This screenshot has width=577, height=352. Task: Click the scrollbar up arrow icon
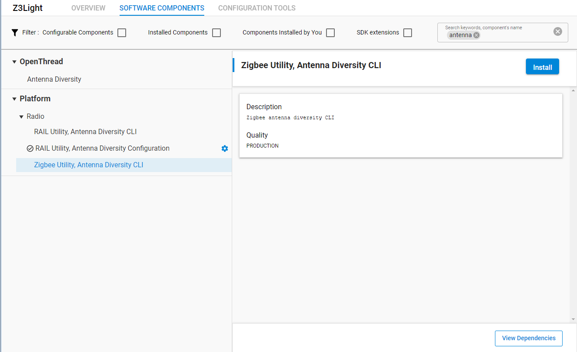pyautogui.click(x=573, y=90)
